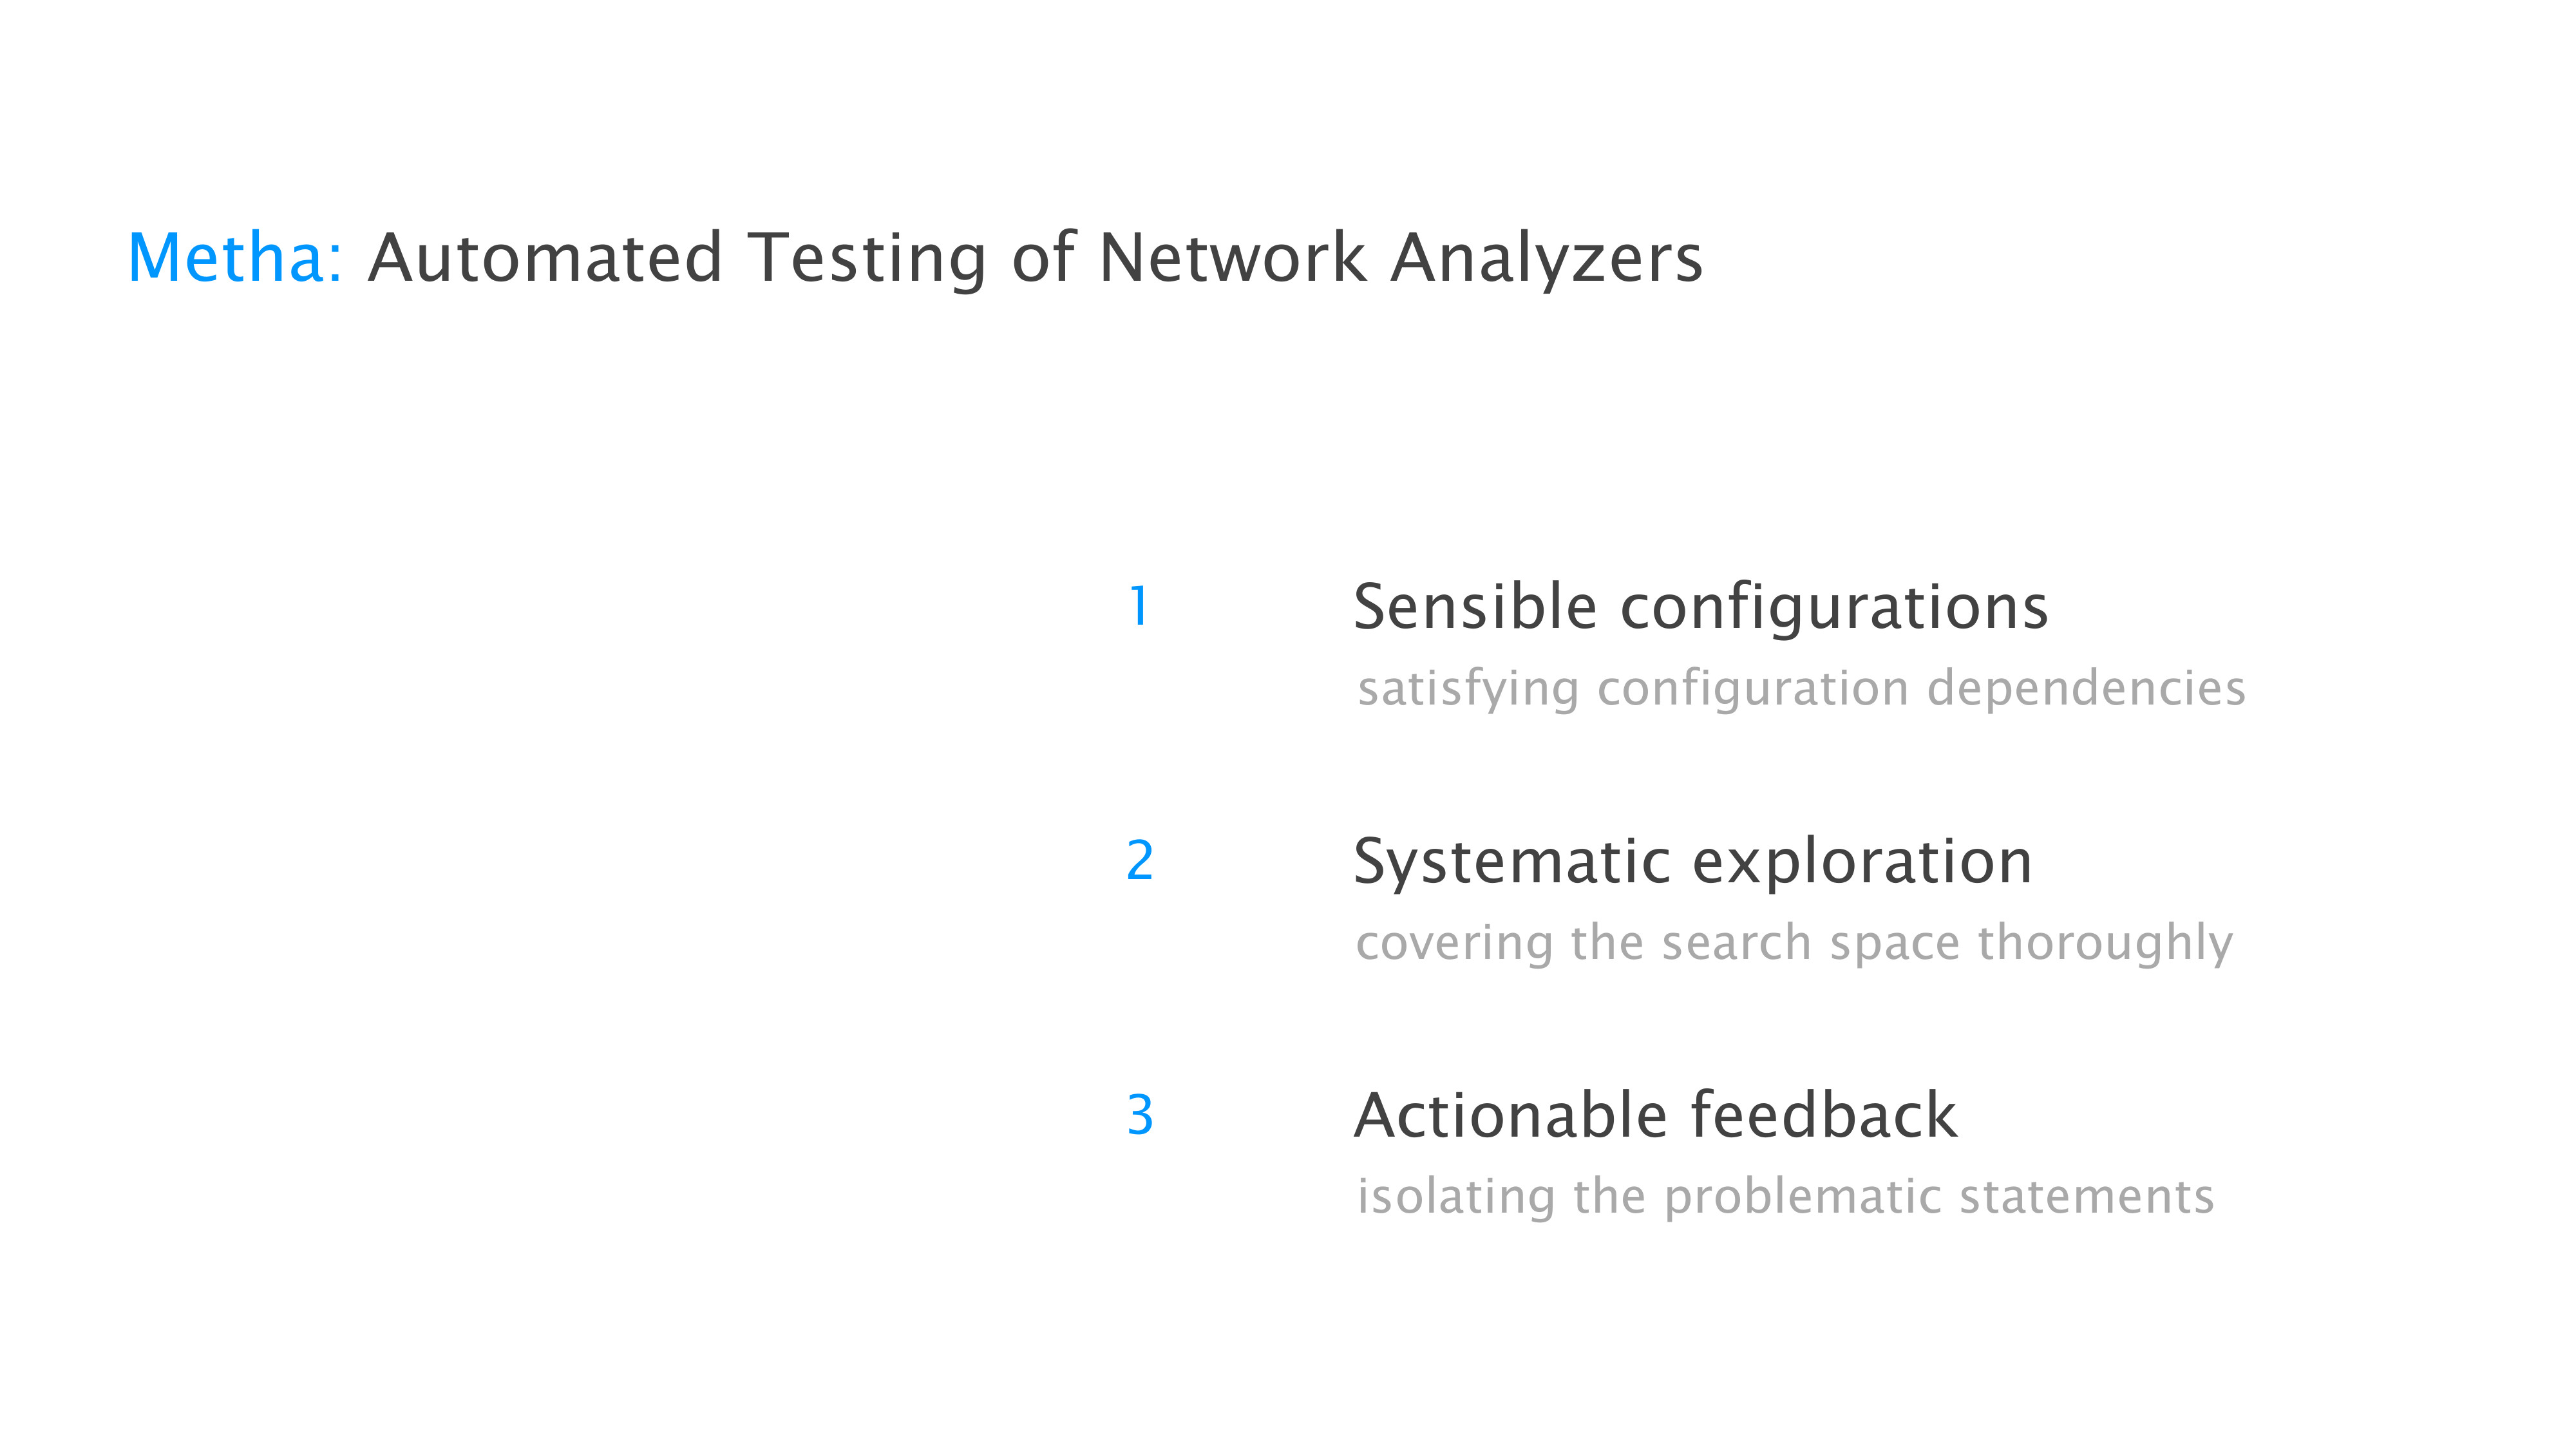This screenshot has height=1449, width=2576.
Task: Click the word "statements" in the gray subtitle
Action: pyautogui.click(x=2087, y=1196)
